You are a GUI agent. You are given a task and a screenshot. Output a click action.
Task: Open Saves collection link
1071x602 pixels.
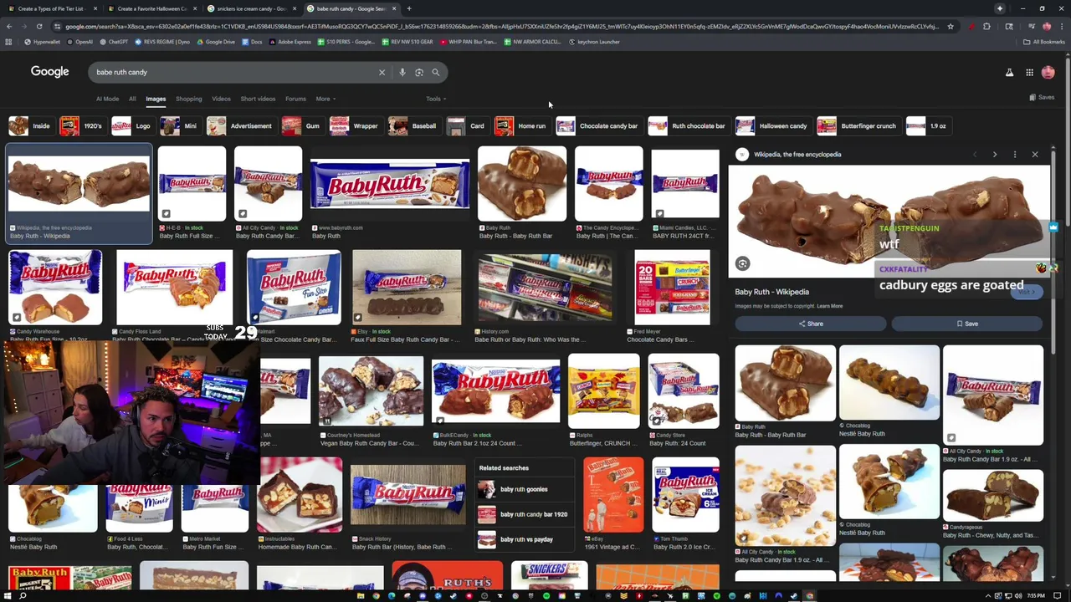pos(1042,98)
